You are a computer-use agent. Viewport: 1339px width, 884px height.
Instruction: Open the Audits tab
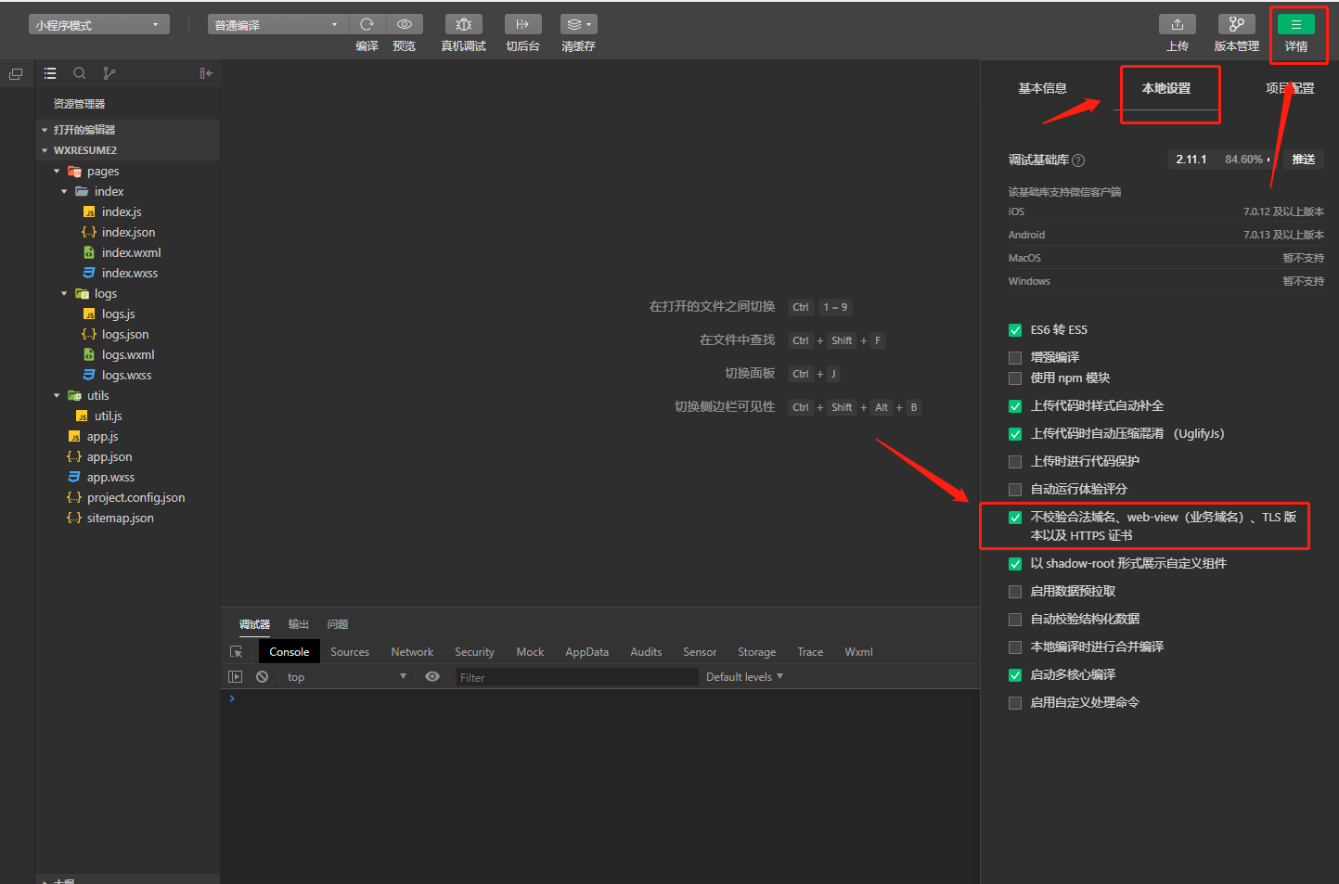coord(646,652)
